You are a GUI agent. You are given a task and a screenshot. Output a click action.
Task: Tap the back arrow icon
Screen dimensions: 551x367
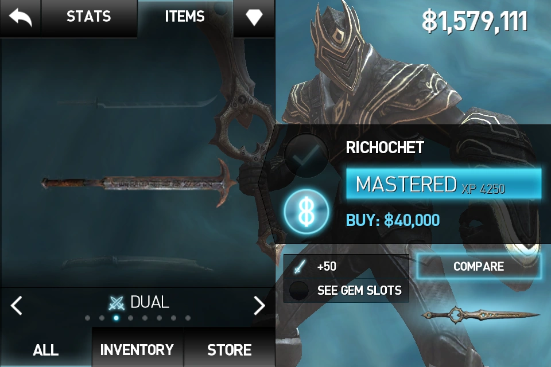tap(21, 18)
